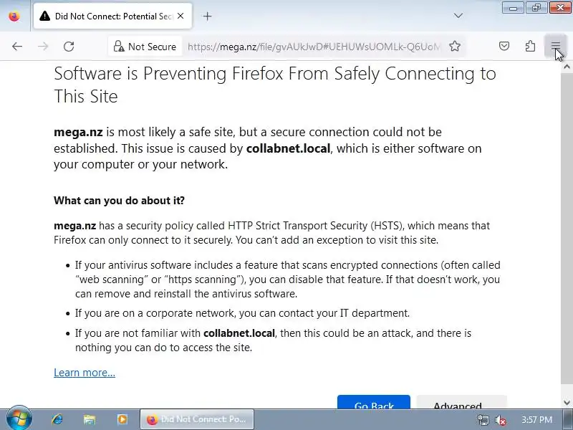Bookmark this page with the star icon

pyautogui.click(x=455, y=47)
